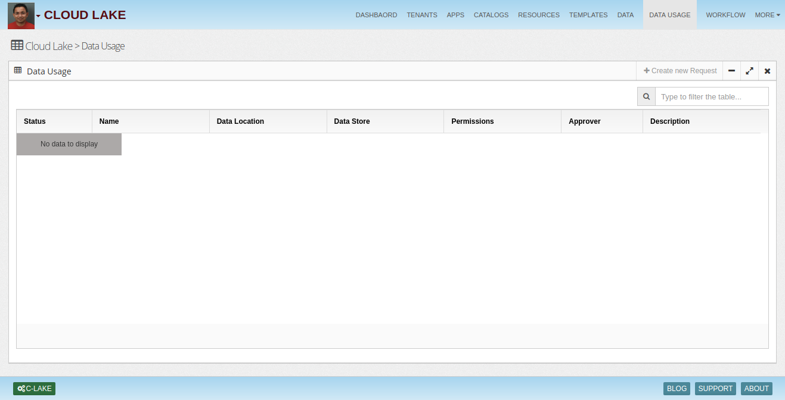Sort table by Status column header
The width and height of the screenshot is (785, 400).
(35, 121)
